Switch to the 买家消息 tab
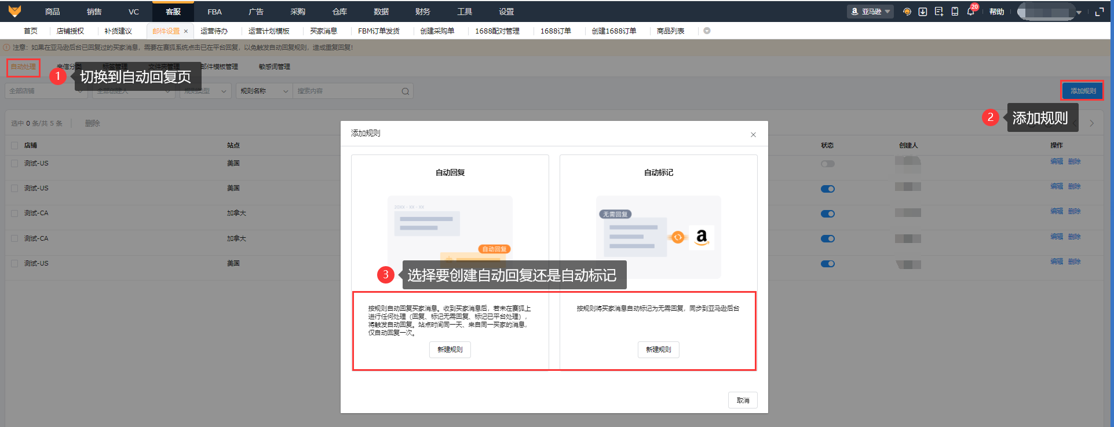The width and height of the screenshot is (1114, 427). click(323, 31)
